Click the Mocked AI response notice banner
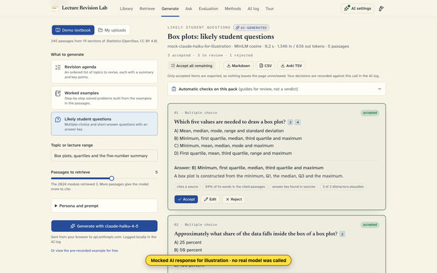This screenshot has width=437, height=273. tap(218, 260)
